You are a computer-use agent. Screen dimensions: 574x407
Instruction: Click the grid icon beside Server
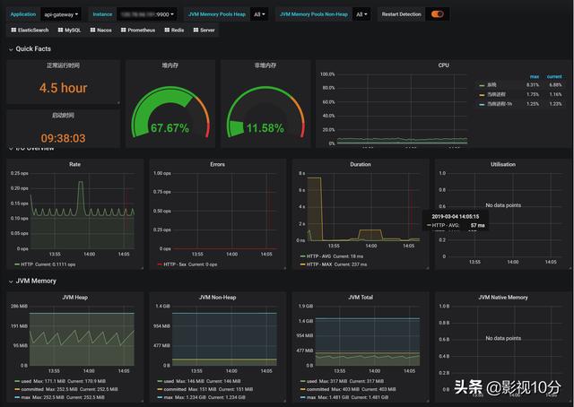(196, 30)
